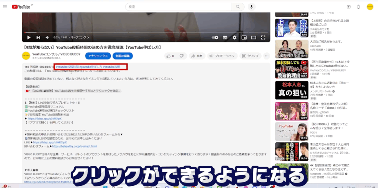Image resolution: width=378 pixels, height=188 pixels.
Task: Open the hamburger guide menu
Action: pyautogui.click(x=5, y=7)
